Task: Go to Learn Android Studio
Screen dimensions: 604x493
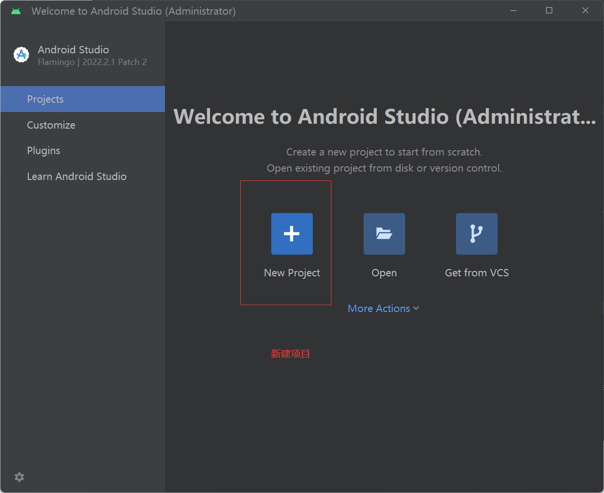Action: (83, 177)
